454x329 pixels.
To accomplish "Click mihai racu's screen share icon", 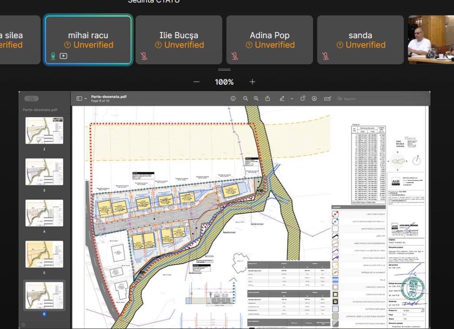I will (x=63, y=56).
